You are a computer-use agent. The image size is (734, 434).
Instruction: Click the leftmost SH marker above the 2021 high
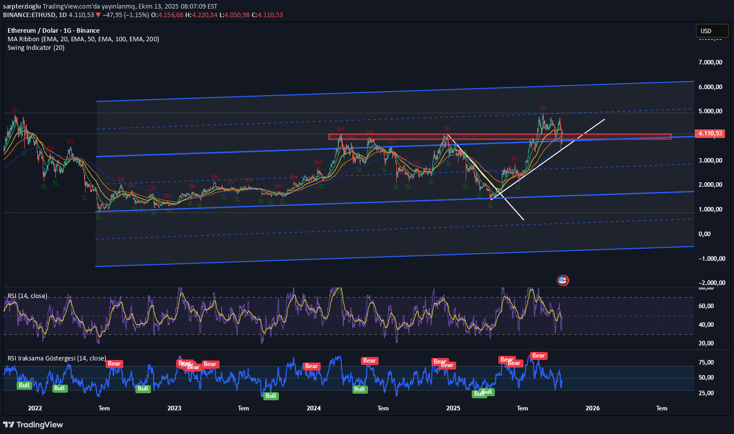point(15,110)
